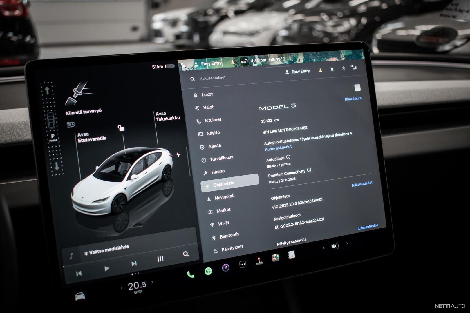Viewport: 470px width, 313px height.
Task: Search media with magnifier icon
Action: click(186, 254)
